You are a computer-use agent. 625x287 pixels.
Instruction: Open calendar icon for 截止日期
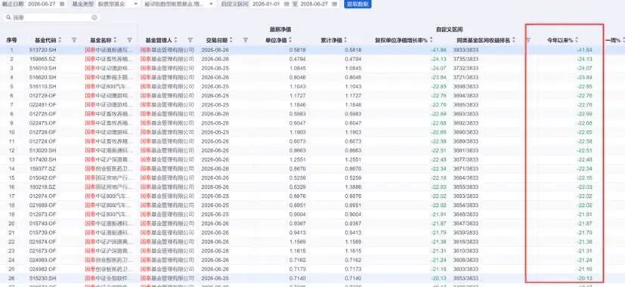tap(61, 4)
